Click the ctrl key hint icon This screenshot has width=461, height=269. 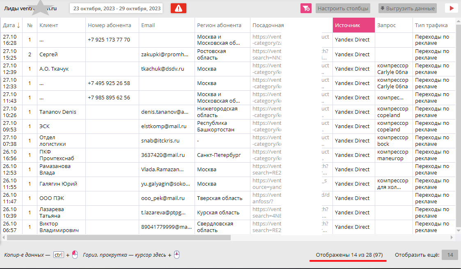click(x=59, y=255)
